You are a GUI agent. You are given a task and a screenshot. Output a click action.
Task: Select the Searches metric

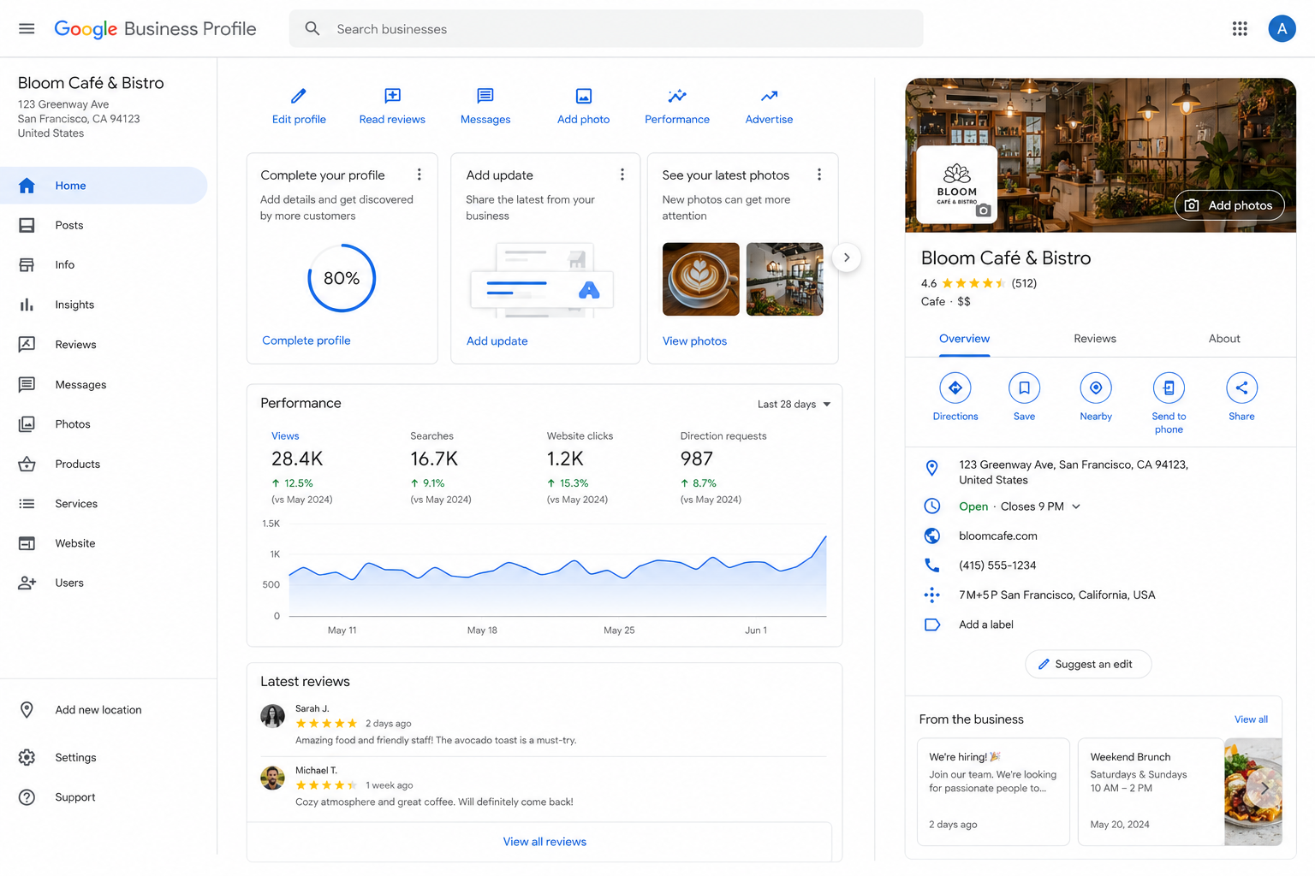pyautogui.click(x=442, y=468)
